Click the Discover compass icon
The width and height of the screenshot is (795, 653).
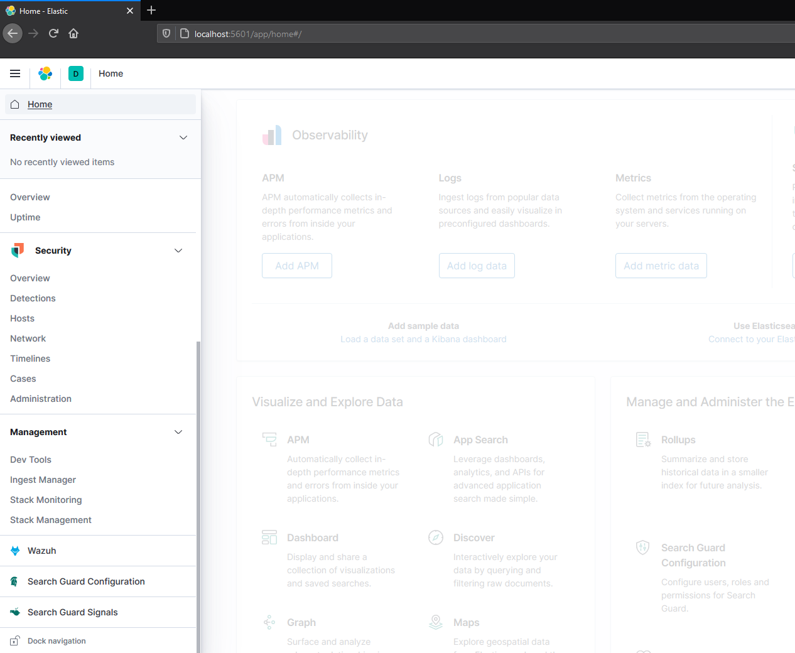(x=436, y=537)
